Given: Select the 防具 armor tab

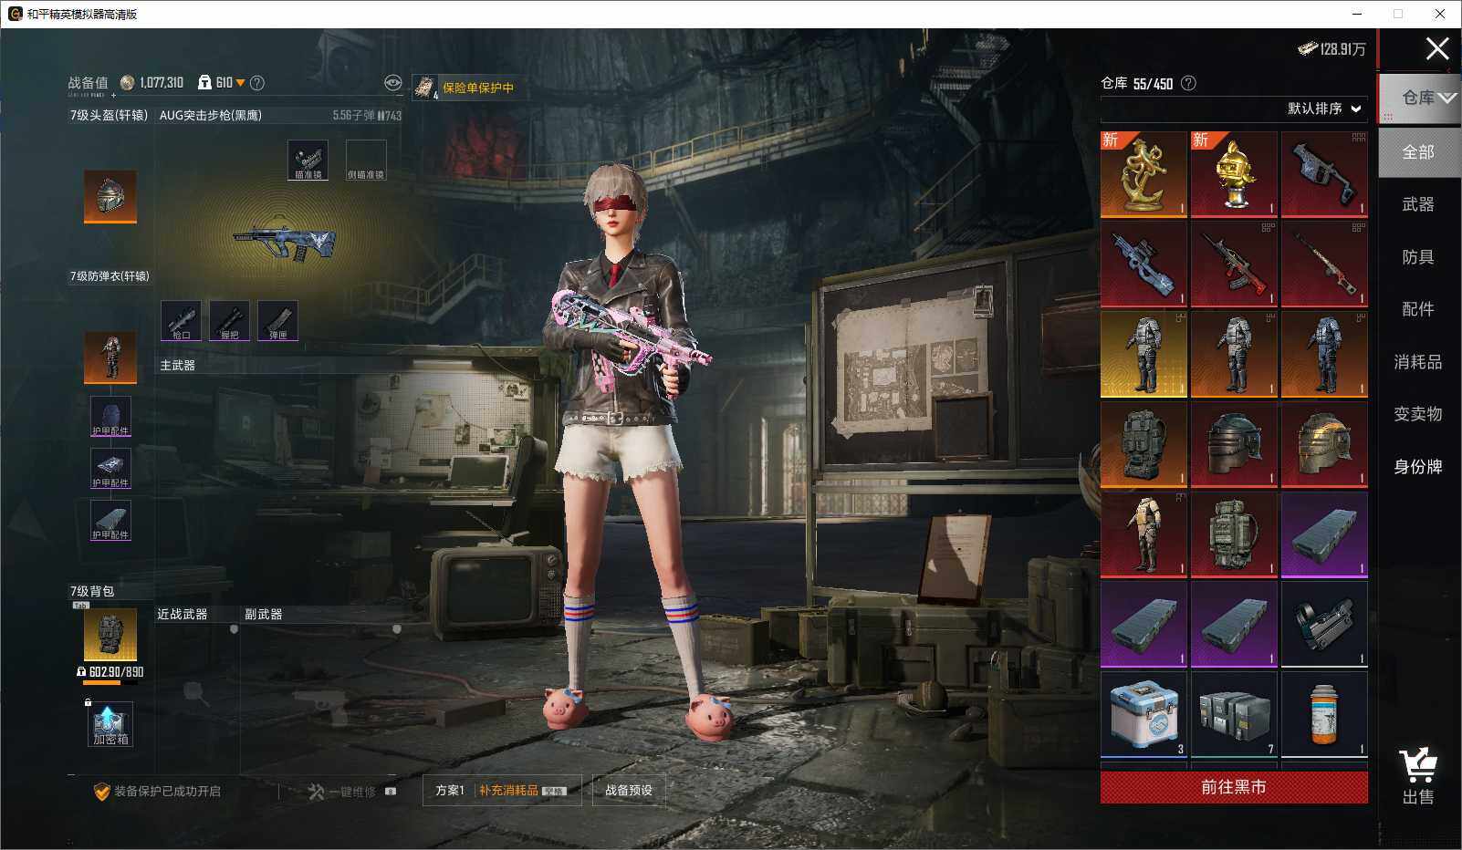Looking at the screenshot, I should (1418, 257).
